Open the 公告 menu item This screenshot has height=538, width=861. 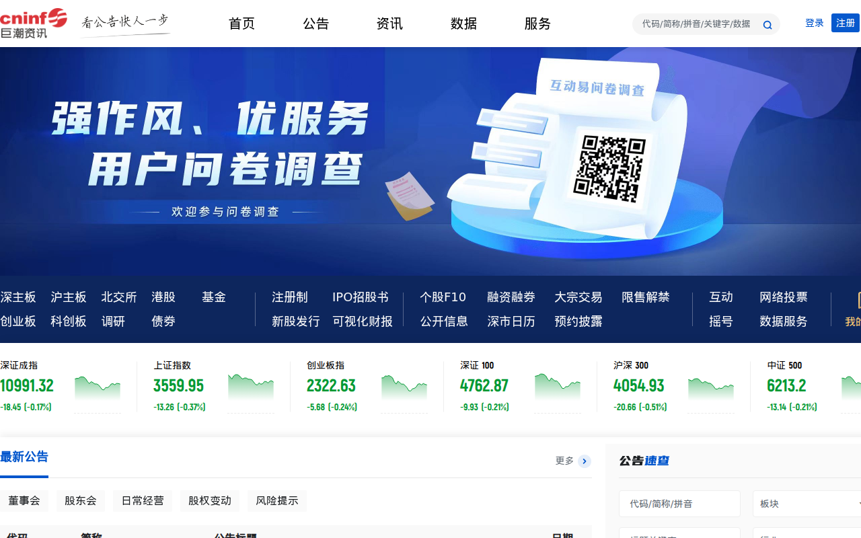tap(315, 24)
